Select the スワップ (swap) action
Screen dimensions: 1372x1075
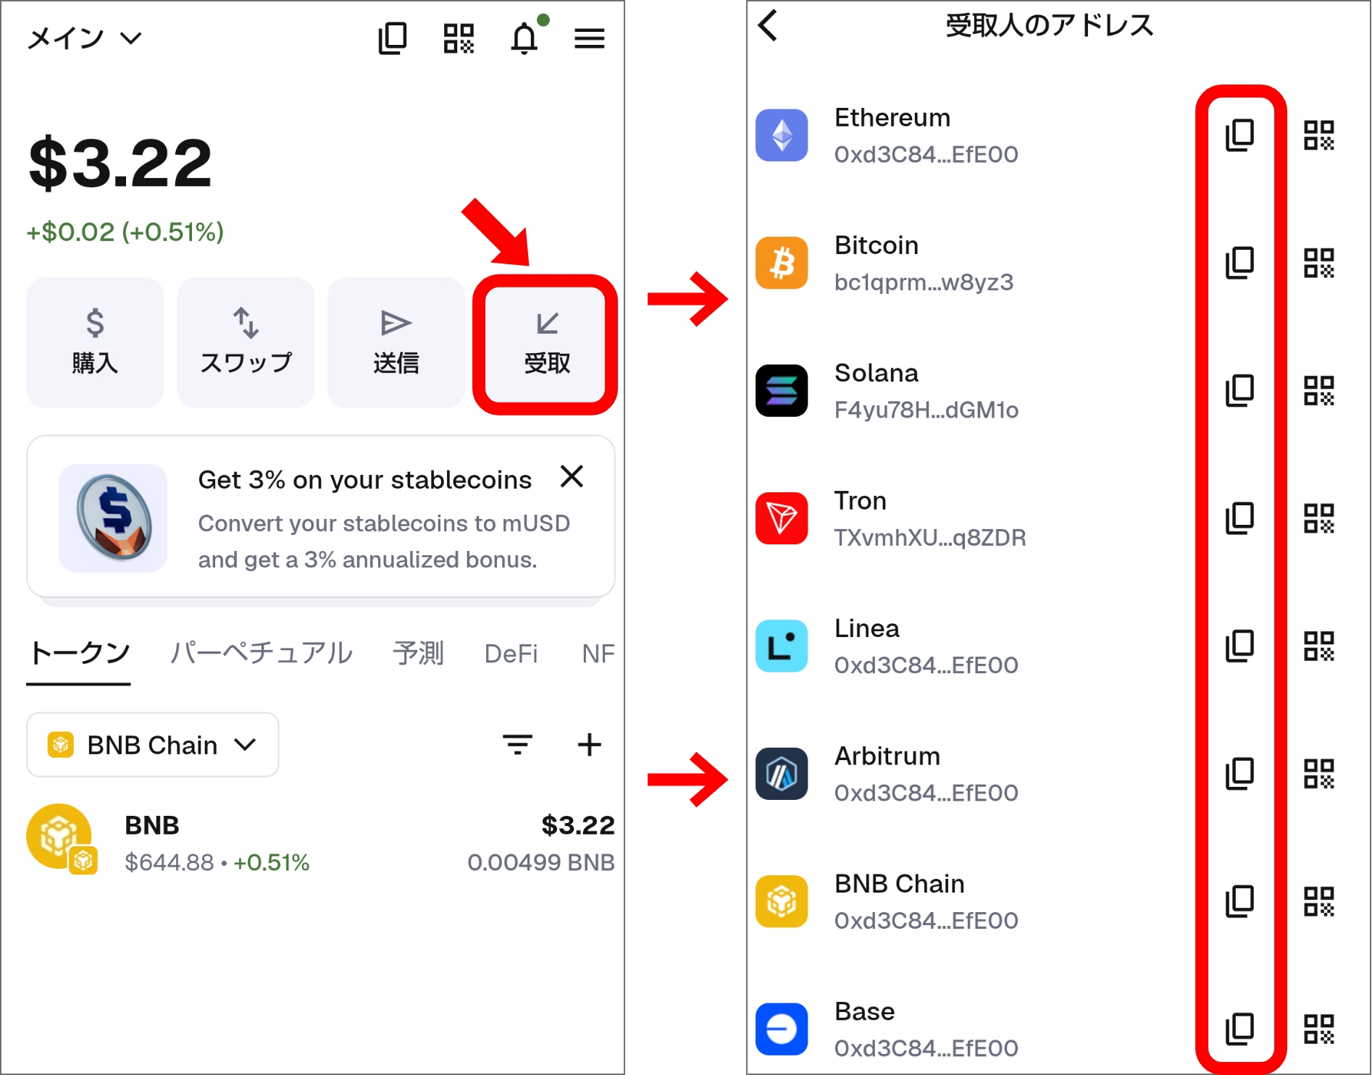(x=245, y=342)
